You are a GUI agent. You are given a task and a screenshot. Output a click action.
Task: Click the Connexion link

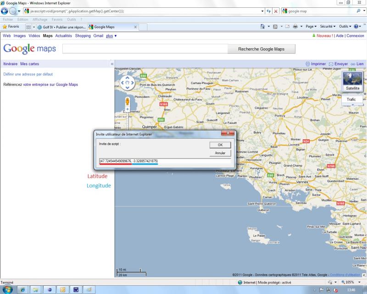(x=355, y=36)
